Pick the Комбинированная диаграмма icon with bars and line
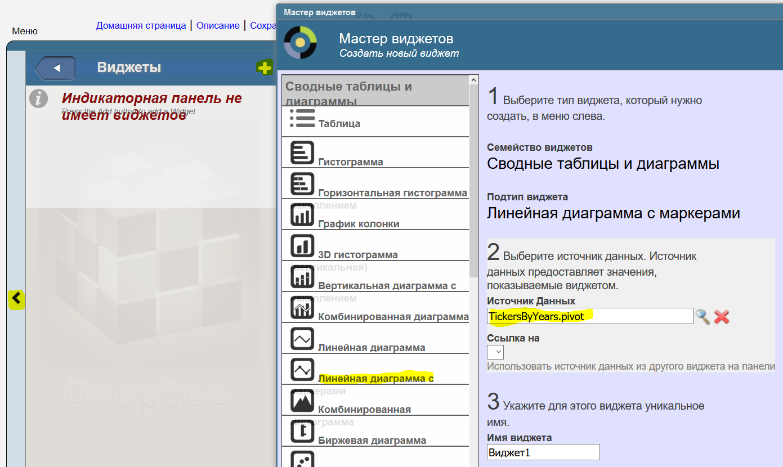The image size is (783, 467). [x=302, y=307]
